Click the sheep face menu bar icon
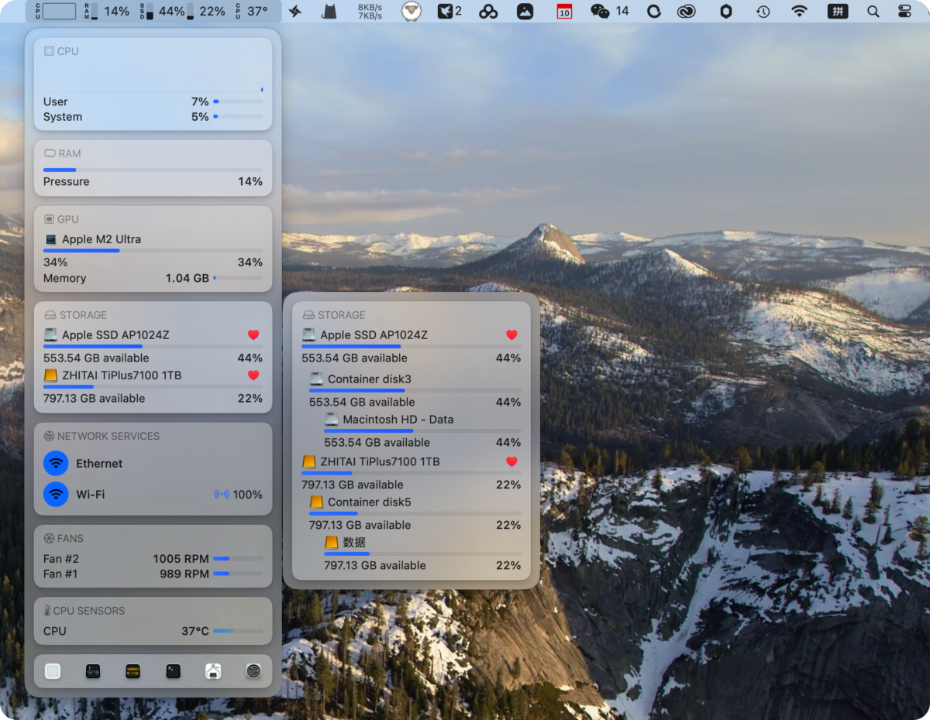Image resolution: width=930 pixels, height=720 pixels. point(412,12)
